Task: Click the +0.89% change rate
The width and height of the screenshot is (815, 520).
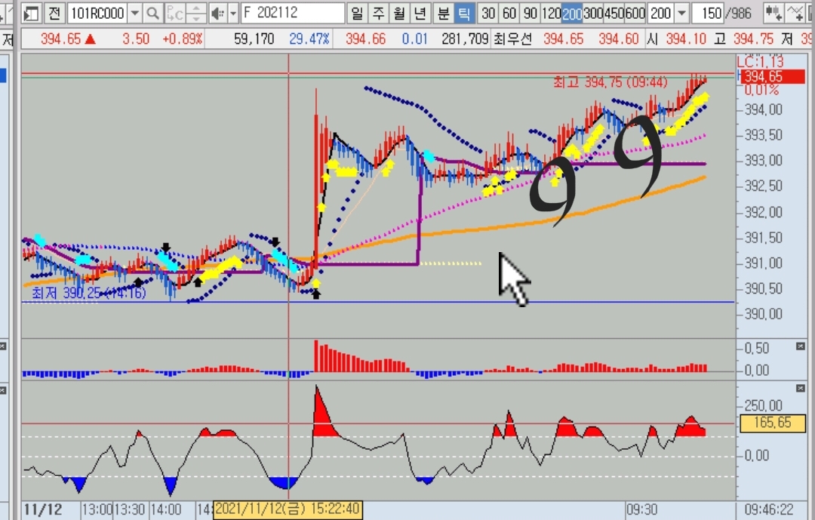Action: pyautogui.click(x=182, y=39)
